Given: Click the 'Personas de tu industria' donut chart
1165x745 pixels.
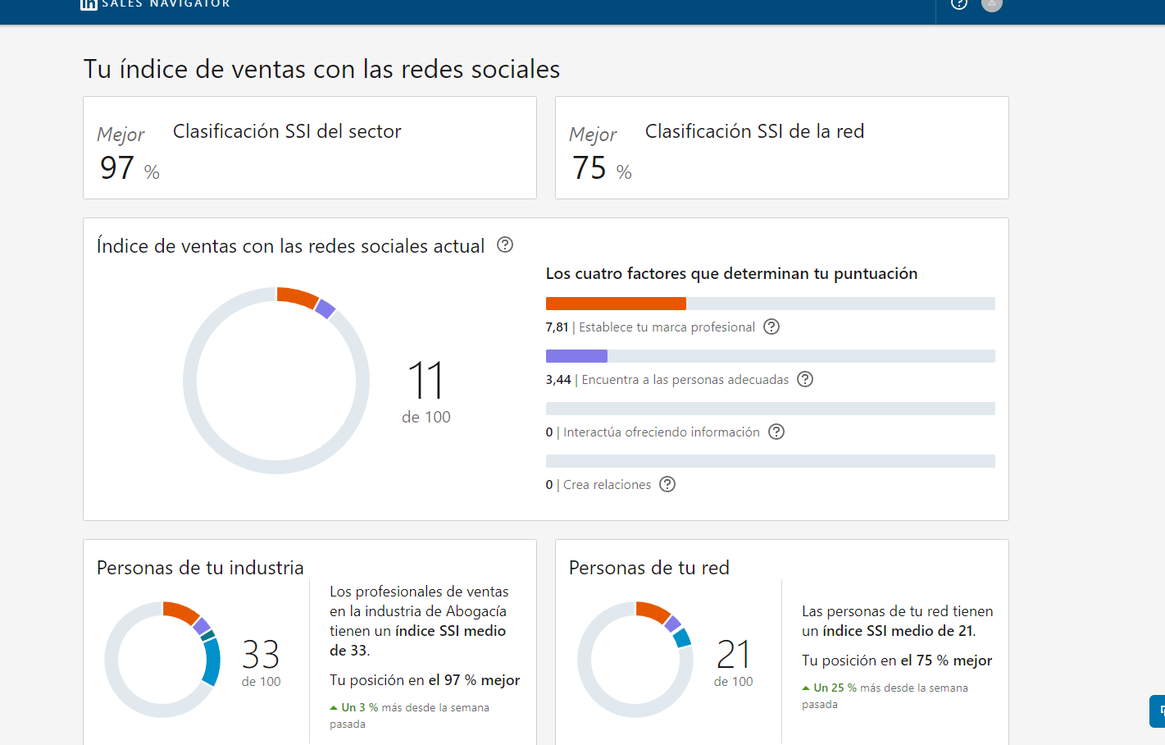Looking at the screenshot, I should (x=162, y=660).
